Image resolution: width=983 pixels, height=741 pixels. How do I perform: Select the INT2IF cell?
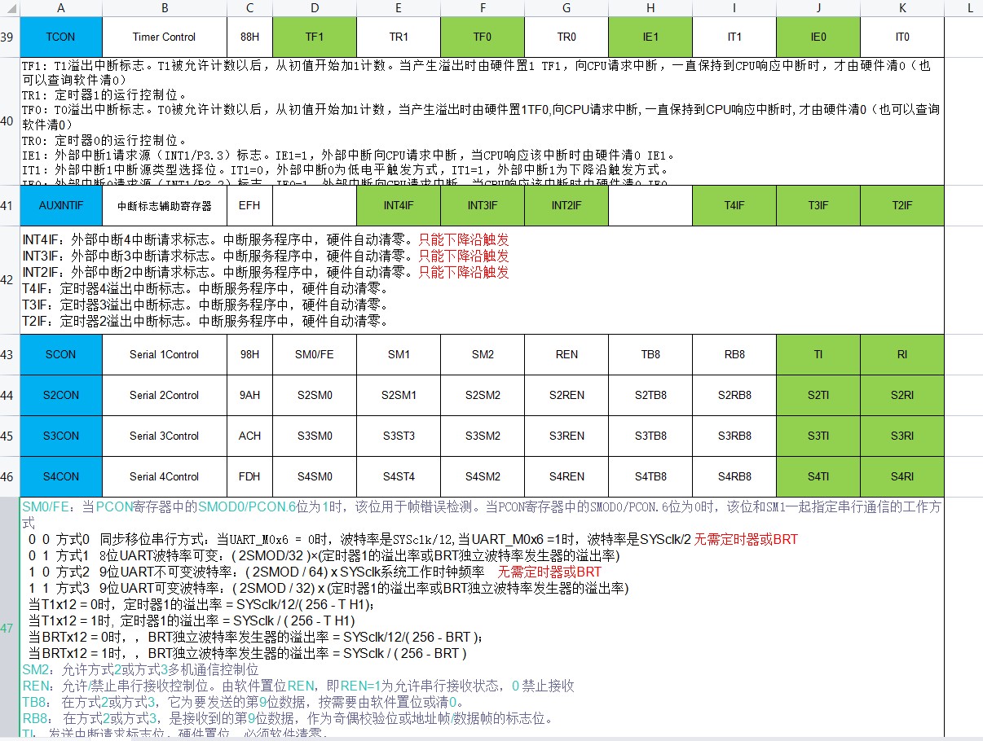[566, 205]
